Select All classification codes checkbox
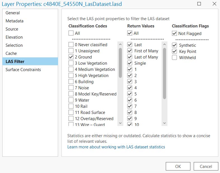This screenshot has width=220, height=173. pos(71,33)
